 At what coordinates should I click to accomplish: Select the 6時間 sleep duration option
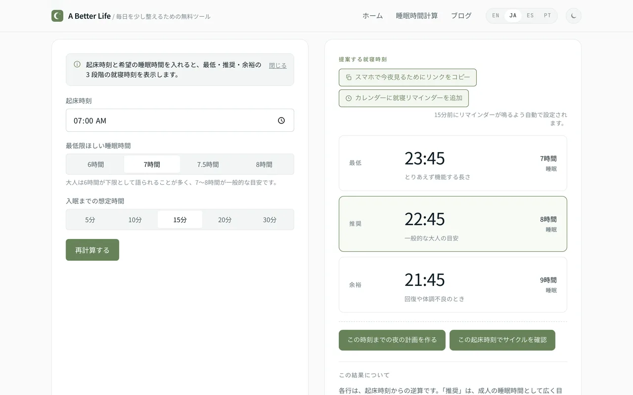coord(96,164)
